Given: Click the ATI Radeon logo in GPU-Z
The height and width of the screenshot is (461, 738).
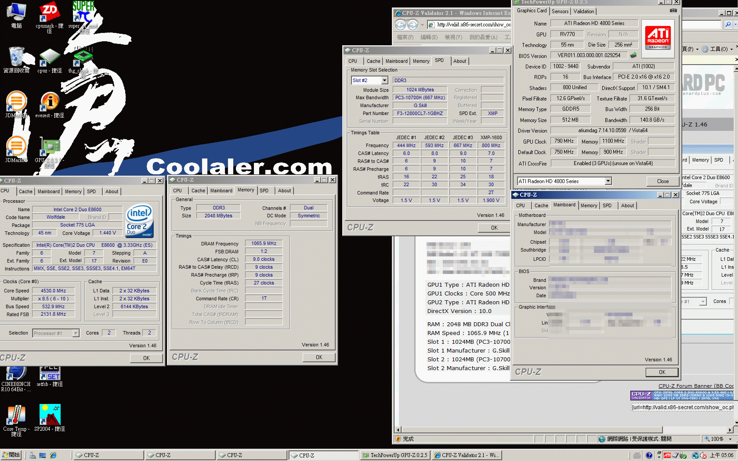Looking at the screenshot, I should tap(658, 38).
